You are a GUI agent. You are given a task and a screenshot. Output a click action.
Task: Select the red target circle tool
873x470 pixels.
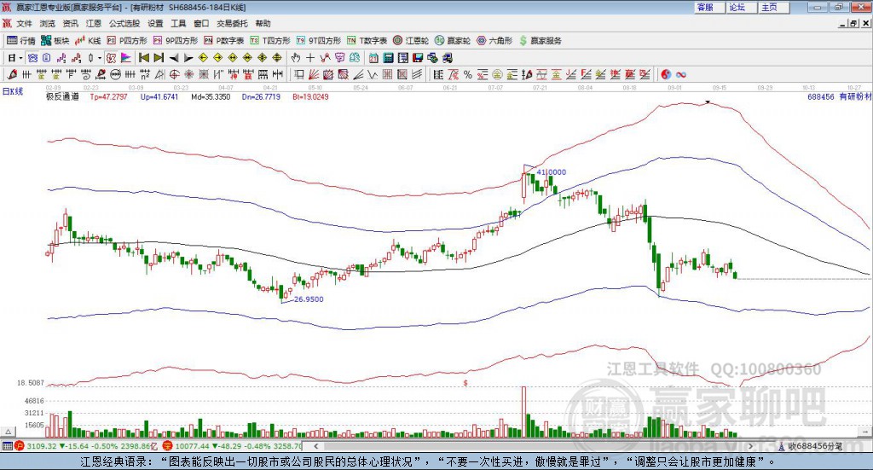click(174, 74)
